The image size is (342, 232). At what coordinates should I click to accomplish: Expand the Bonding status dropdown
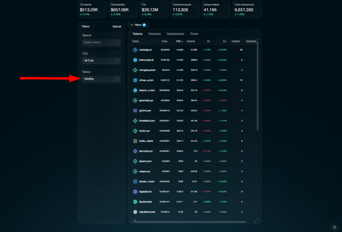tap(101, 79)
